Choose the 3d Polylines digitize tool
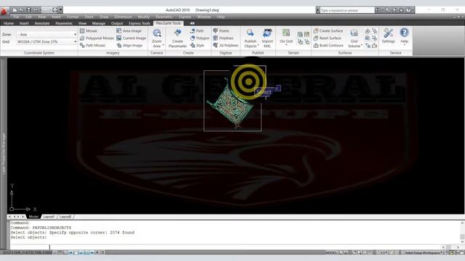The height and width of the screenshot is (261, 465). pyautogui.click(x=226, y=45)
